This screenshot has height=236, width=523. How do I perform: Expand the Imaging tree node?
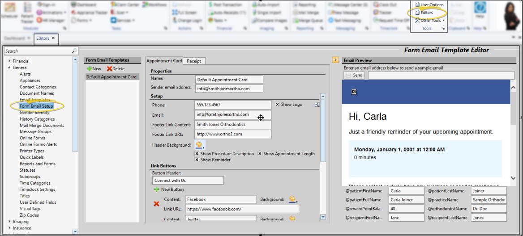(9, 222)
